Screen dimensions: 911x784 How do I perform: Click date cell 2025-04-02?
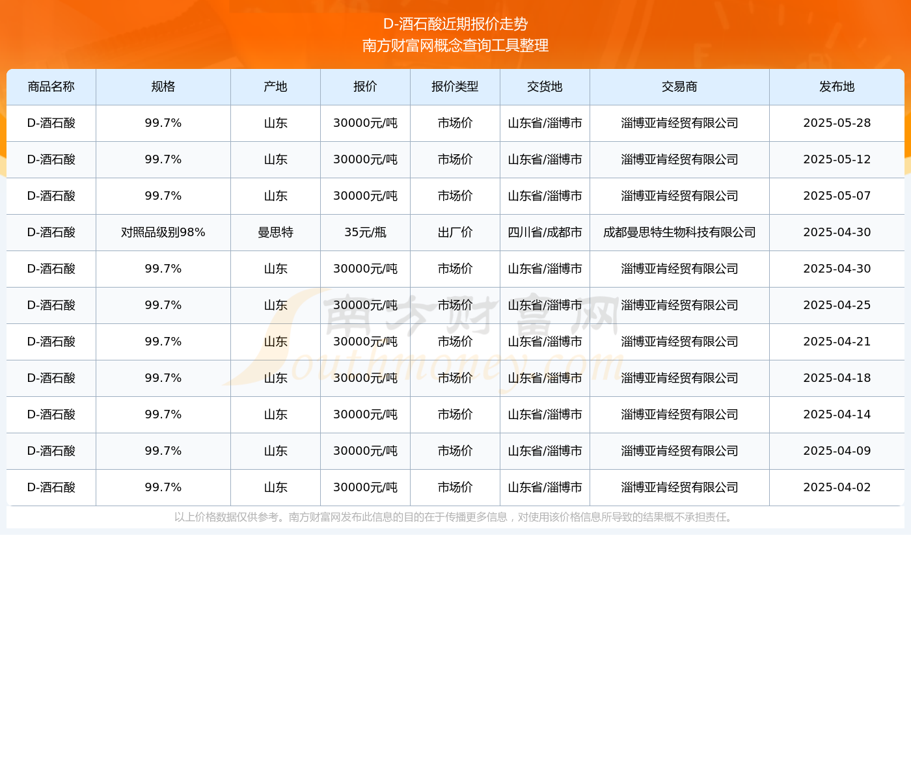pyautogui.click(x=837, y=487)
